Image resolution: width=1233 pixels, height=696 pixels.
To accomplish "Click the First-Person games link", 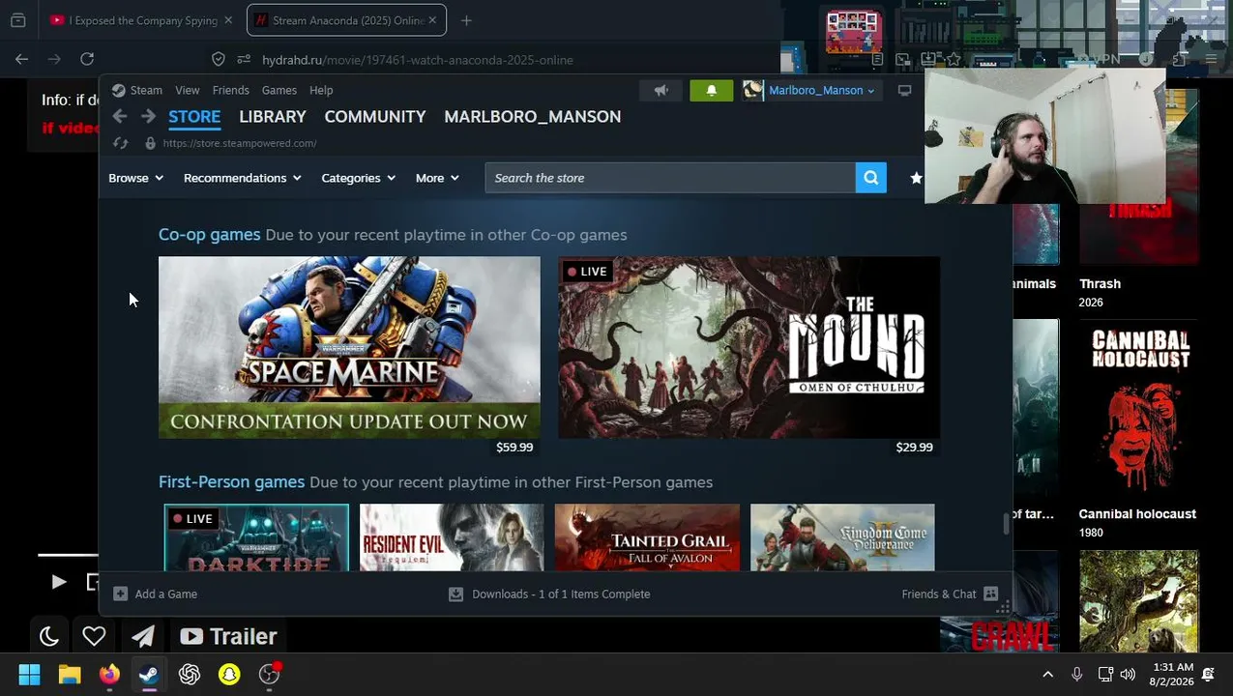I will pyautogui.click(x=231, y=481).
